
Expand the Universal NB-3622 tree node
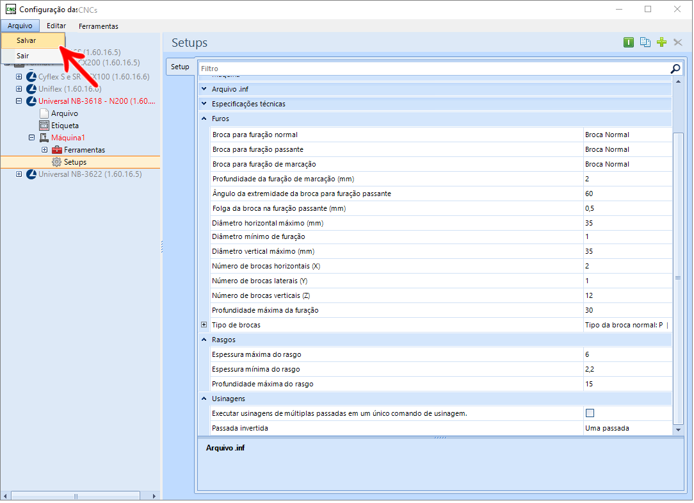click(x=19, y=174)
